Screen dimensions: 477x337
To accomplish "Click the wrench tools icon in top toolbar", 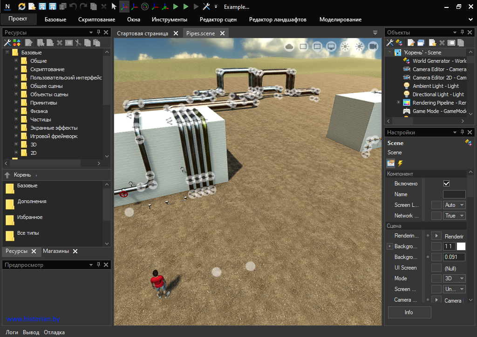I will tap(206, 7).
